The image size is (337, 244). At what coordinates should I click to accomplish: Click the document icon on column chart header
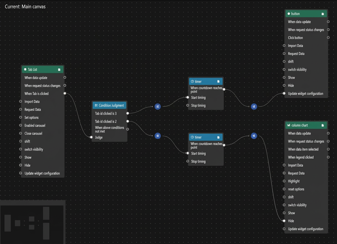pos(323,125)
